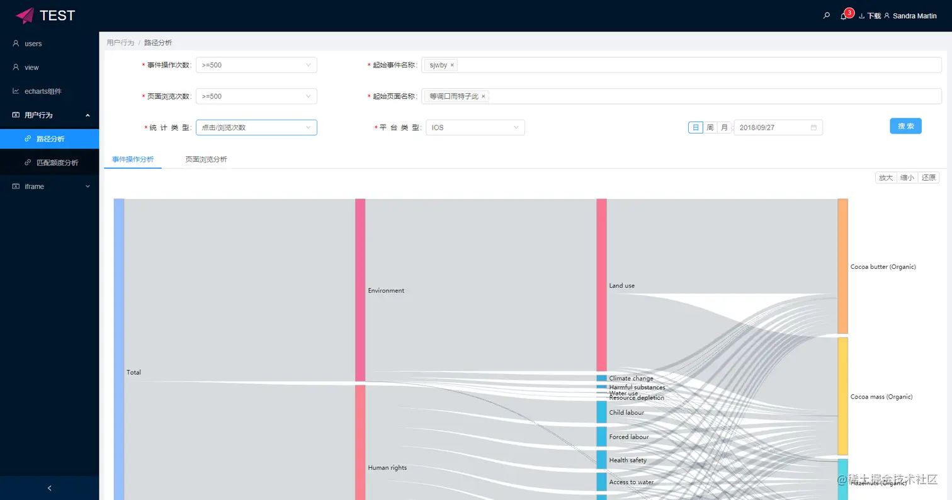Click the Child labour node bar

click(601, 412)
